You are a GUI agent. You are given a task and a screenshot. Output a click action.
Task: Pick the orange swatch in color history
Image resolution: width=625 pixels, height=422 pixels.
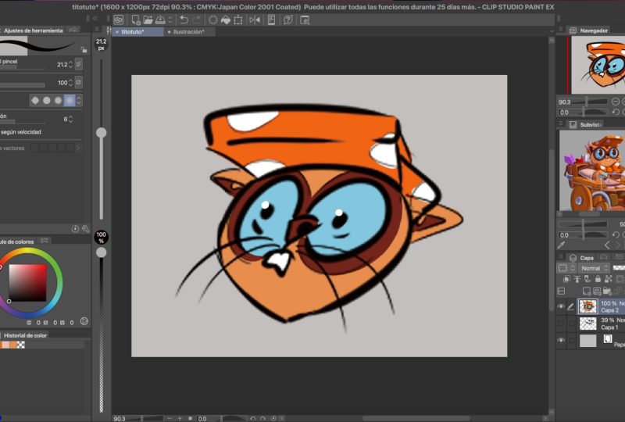(13, 345)
